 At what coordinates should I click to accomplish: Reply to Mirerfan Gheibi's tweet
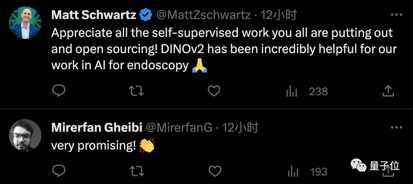click(x=59, y=171)
